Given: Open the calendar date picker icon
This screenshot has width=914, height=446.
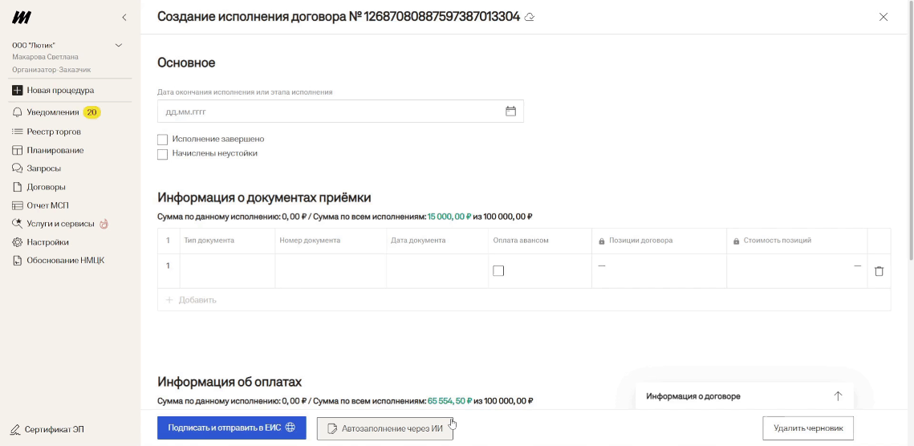Looking at the screenshot, I should click(510, 111).
